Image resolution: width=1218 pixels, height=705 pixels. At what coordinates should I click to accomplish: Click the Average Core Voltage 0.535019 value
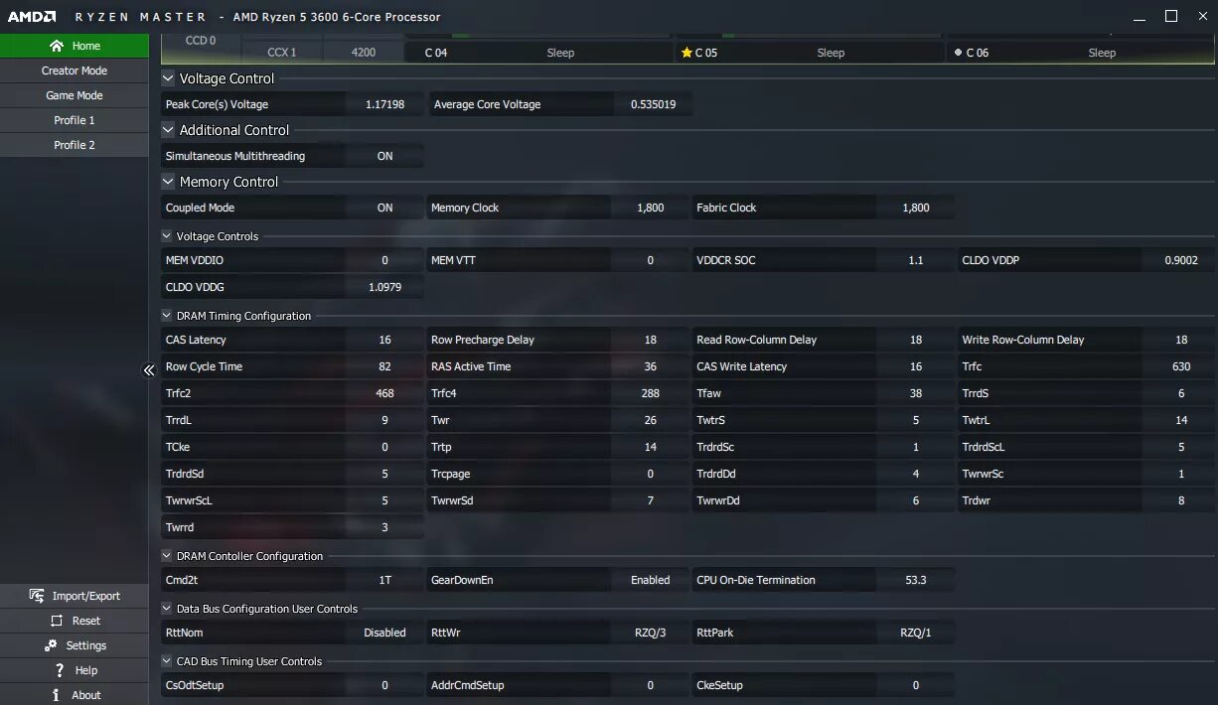pos(653,104)
